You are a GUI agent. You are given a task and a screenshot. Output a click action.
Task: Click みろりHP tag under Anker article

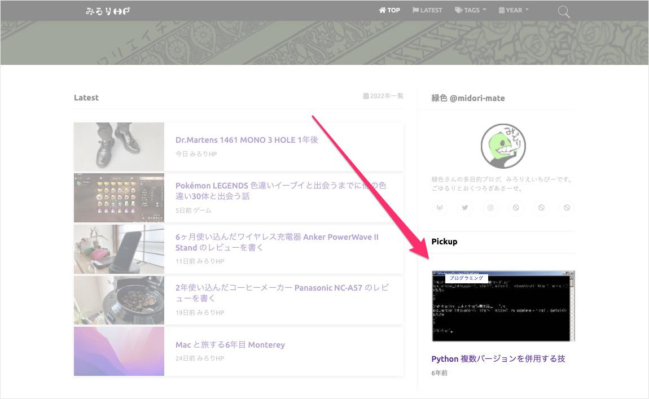211,261
